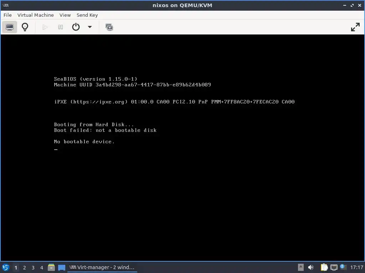This screenshot has height=273, width=365.
Task: Click the 'Booting from Hard Disk...' line
Action: (94, 124)
